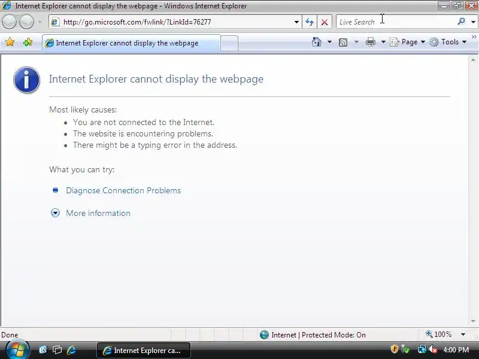Open a new blank tab
479x359 pixels.
tap(229, 43)
